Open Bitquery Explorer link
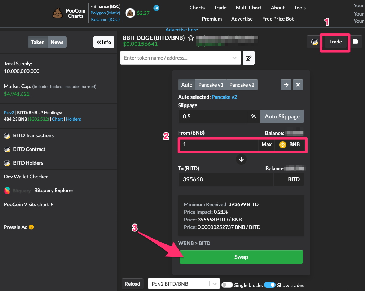This screenshot has height=291, width=365. pos(54,190)
